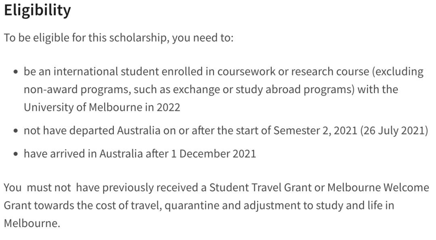Click the second bullet point marker
Image resolution: width=436 pixels, height=240 pixels.
[16, 131]
